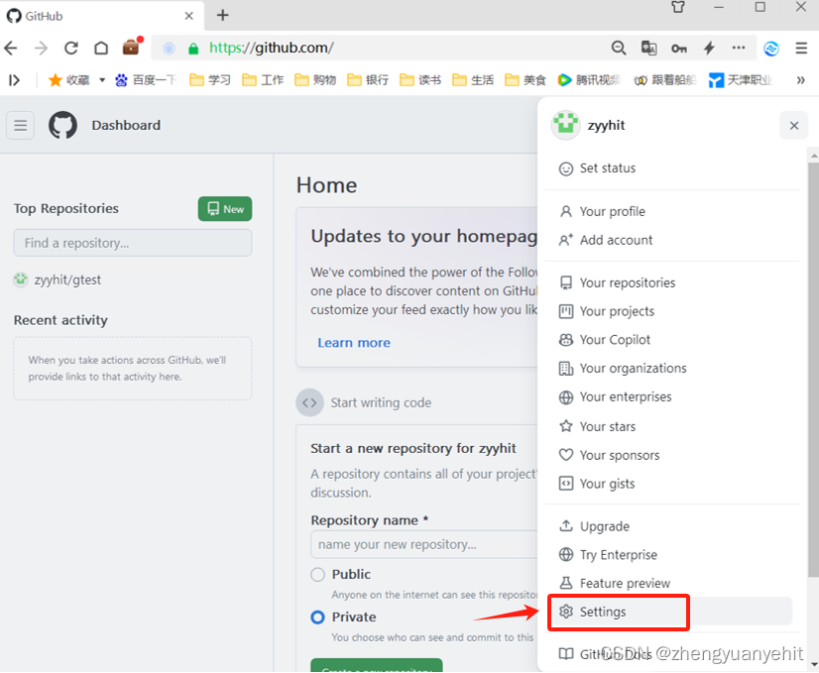This screenshot has height=673, width=819.
Task: Focus the Find a repository field
Action: (x=133, y=243)
